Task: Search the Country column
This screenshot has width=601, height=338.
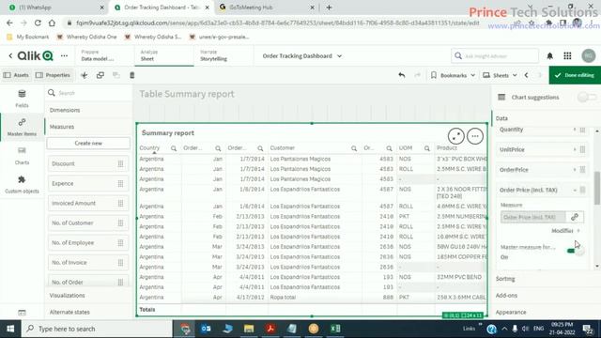Action: (x=173, y=148)
